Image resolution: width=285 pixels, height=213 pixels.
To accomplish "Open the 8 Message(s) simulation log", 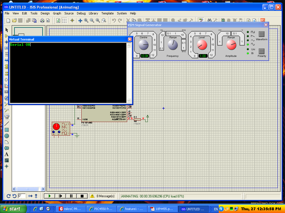I will click(103, 196).
